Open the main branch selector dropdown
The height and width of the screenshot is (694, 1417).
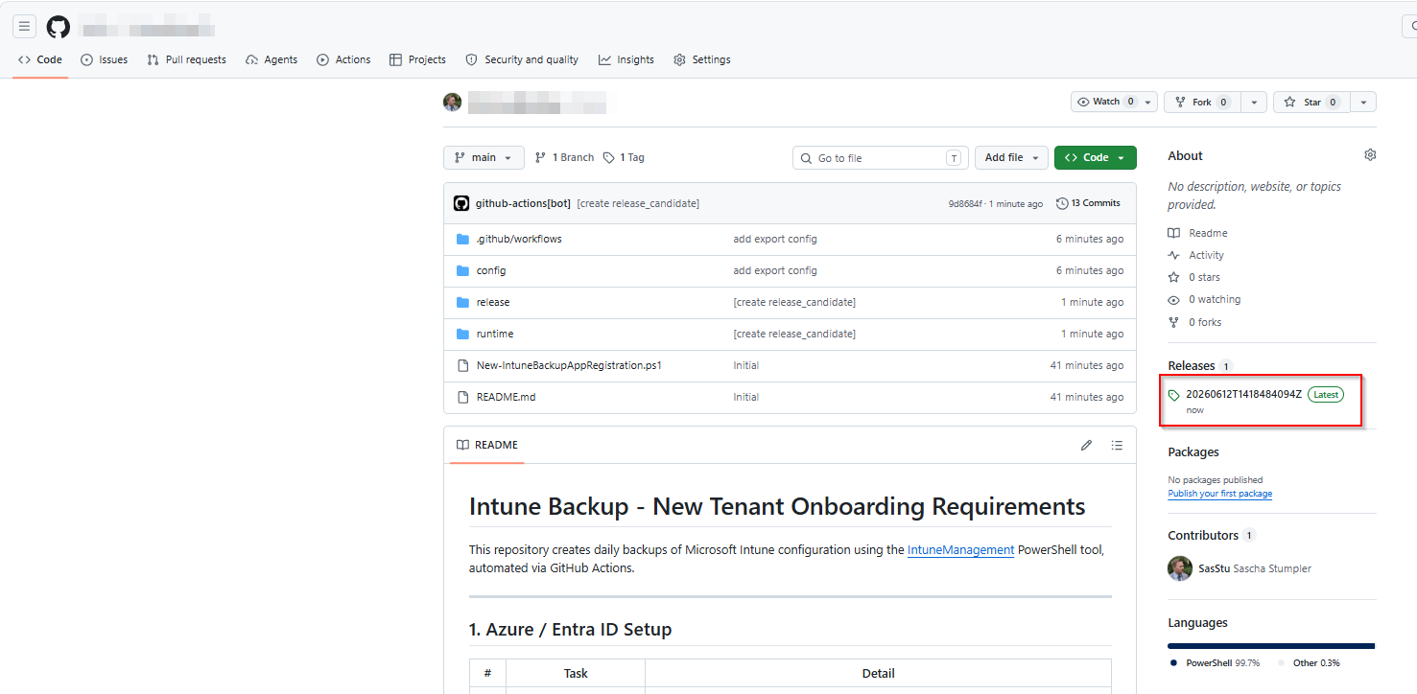484,157
